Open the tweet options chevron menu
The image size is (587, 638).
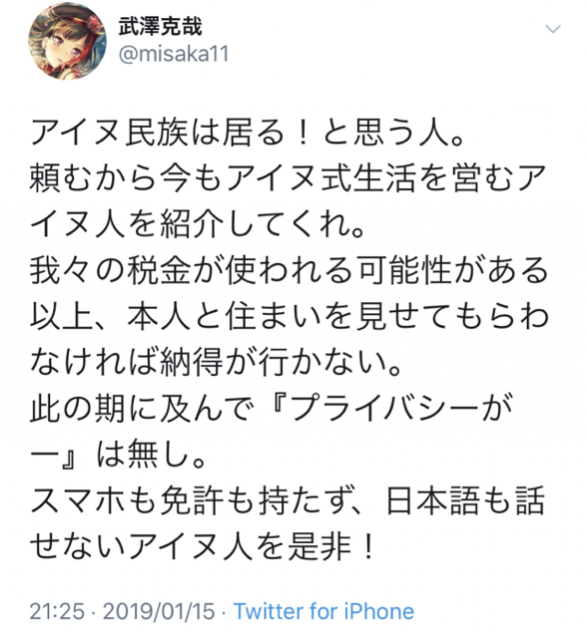553,29
